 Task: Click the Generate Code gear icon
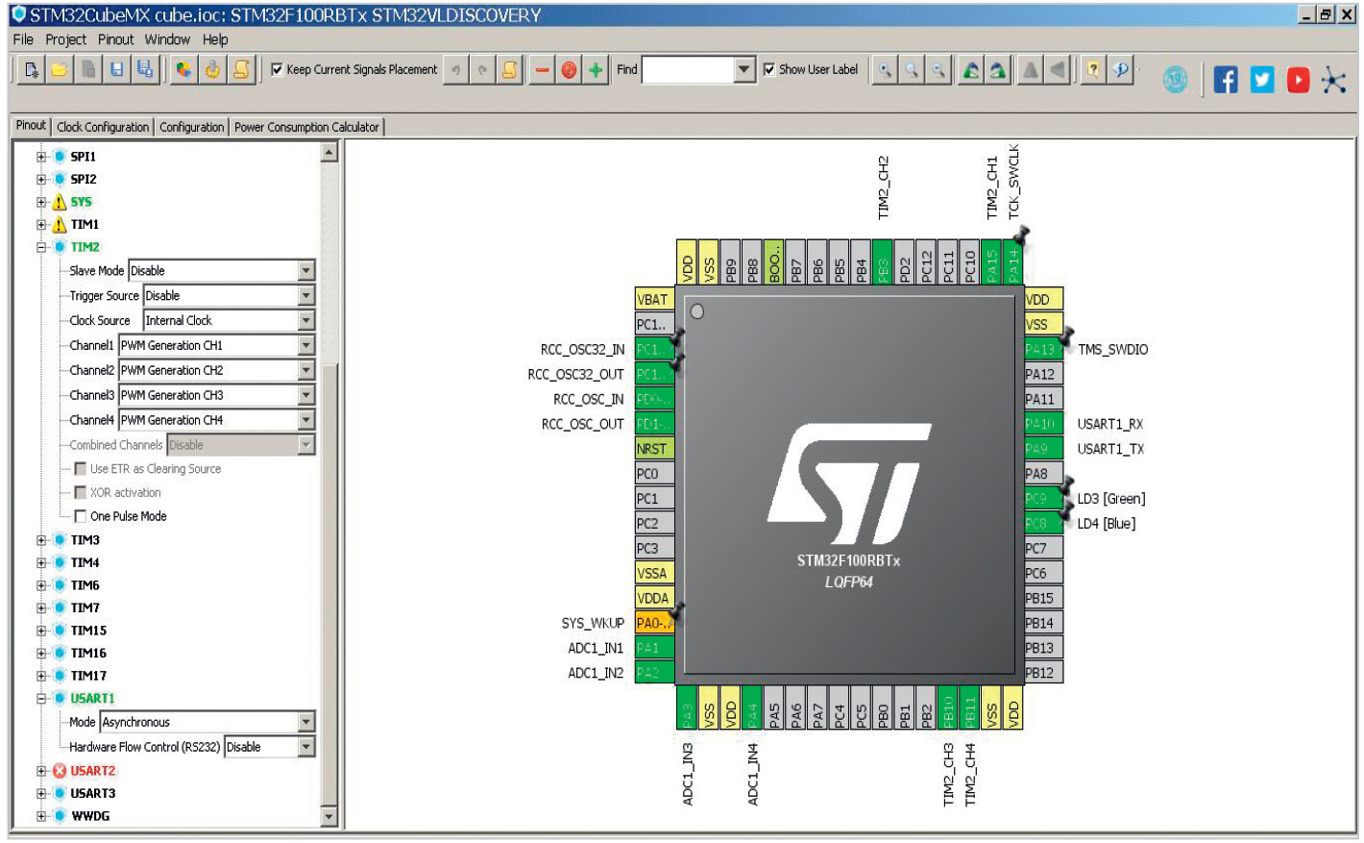212,70
